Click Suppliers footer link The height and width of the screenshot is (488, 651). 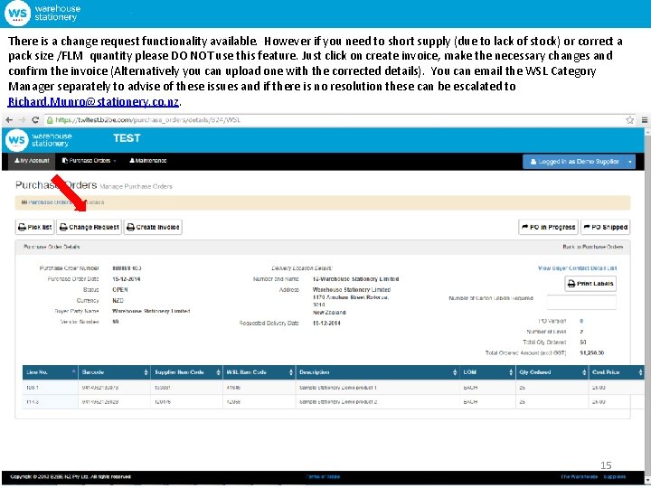coord(615,477)
